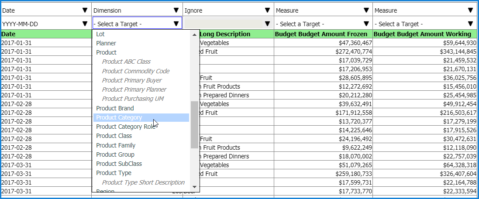
Task: Choose Product Brand in target list
Action: pyautogui.click(x=115, y=108)
